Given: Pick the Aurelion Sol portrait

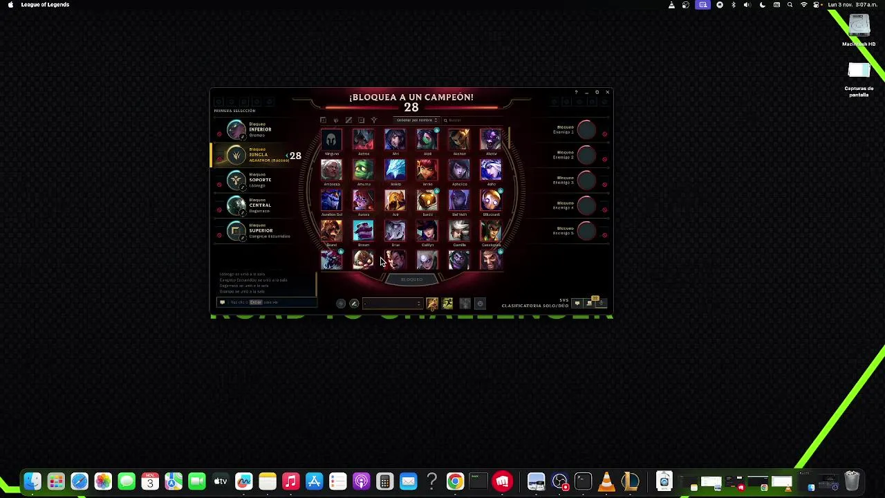Looking at the screenshot, I should [x=331, y=201].
